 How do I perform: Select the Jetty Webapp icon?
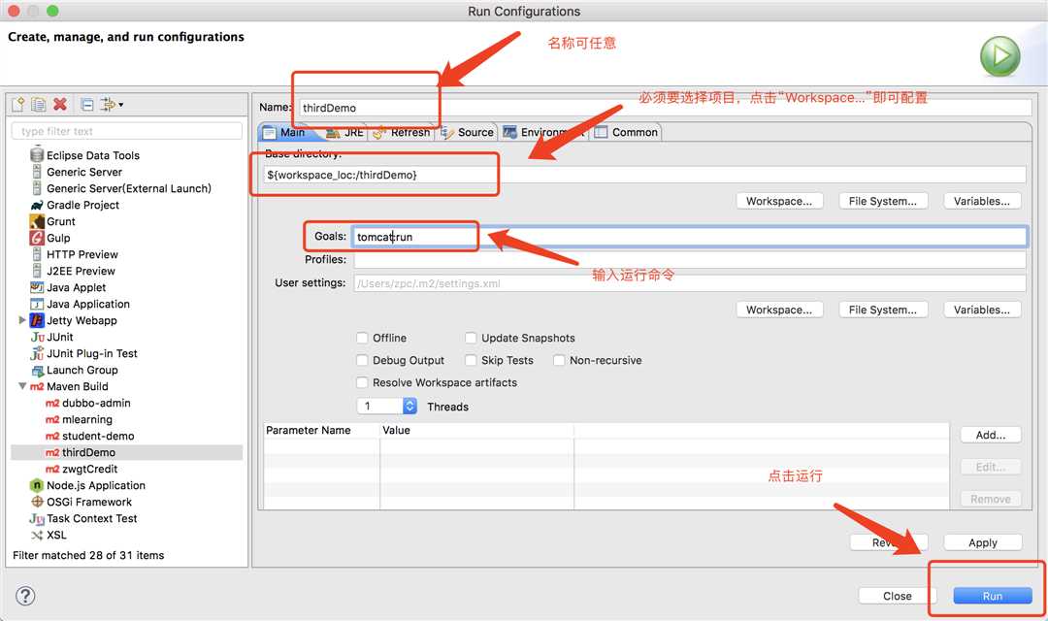click(37, 320)
